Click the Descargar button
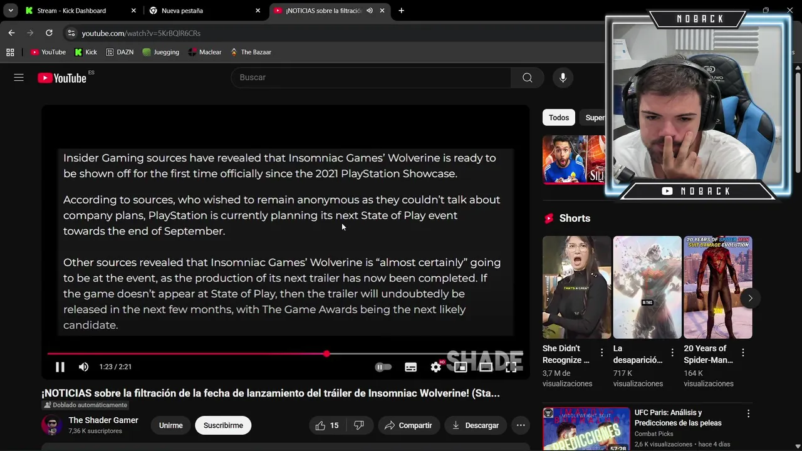 475,425
